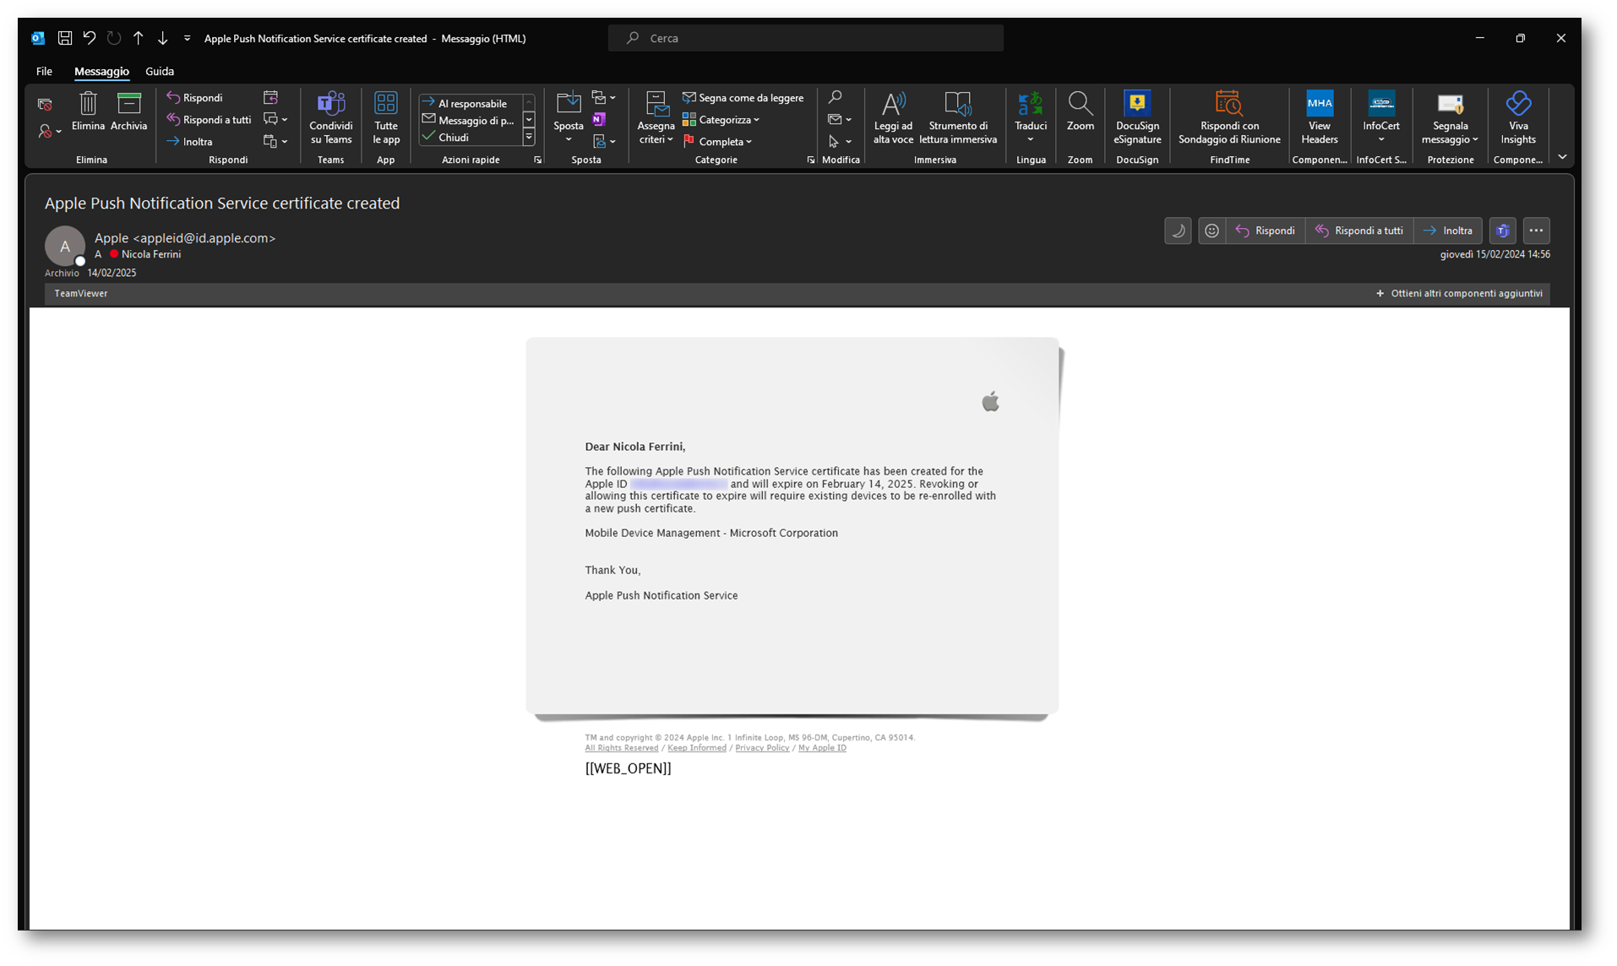Open MHA View Headers add-in
The height and width of the screenshot is (966, 1617).
pyautogui.click(x=1320, y=118)
